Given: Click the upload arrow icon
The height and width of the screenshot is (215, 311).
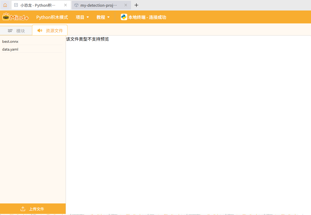Looking at the screenshot, I should coord(23,209).
